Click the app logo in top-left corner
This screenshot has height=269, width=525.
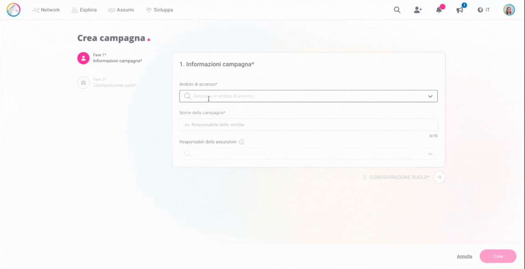point(13,10)
